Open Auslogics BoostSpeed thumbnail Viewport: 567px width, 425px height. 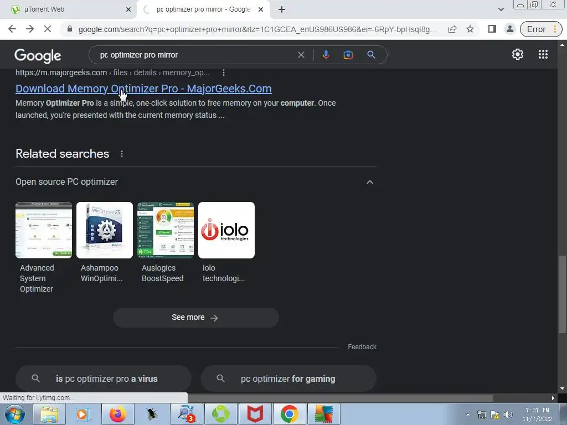166,230
